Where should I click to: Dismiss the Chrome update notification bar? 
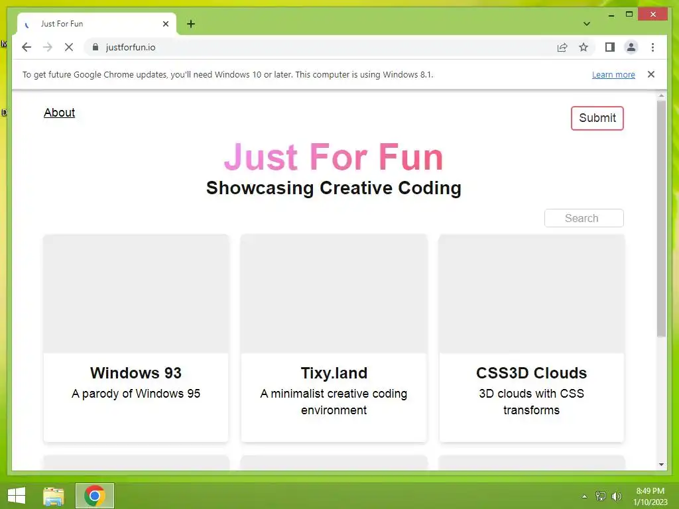(x=651, y=74)
